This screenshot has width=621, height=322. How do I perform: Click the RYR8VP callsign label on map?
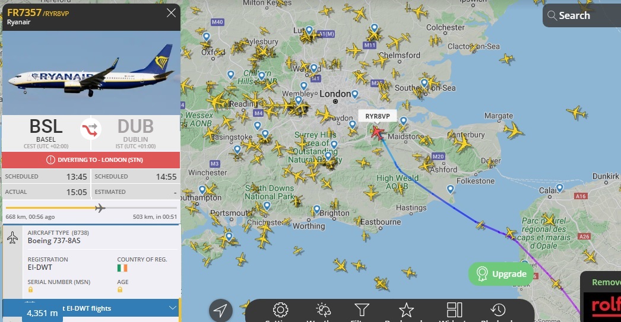click(x=378, y=116)
